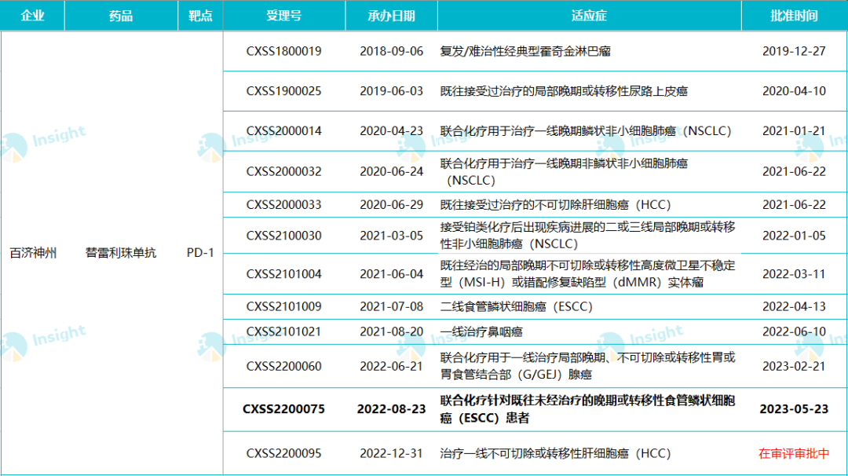Click the PD-1 target cell
848x476 pixels.
coord(200,253)
